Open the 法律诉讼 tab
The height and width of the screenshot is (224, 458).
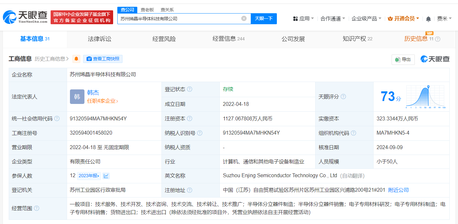[99, 39]
